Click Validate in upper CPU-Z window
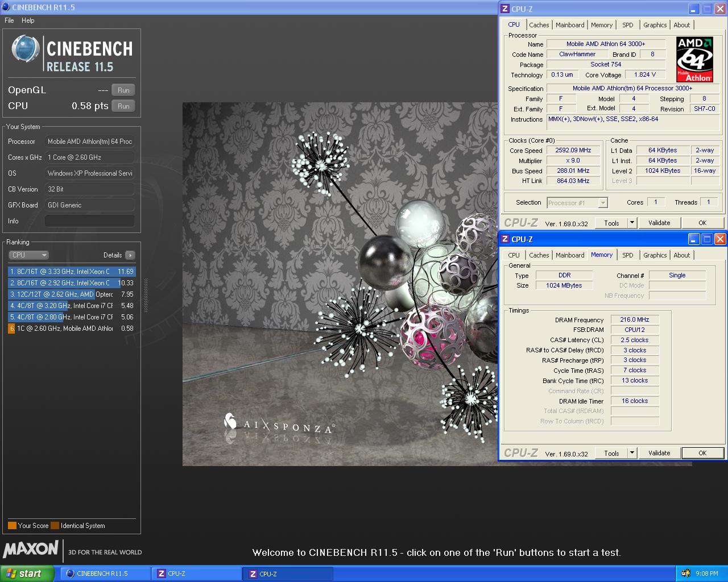The image size is (728, 582). tap(659, 223)
